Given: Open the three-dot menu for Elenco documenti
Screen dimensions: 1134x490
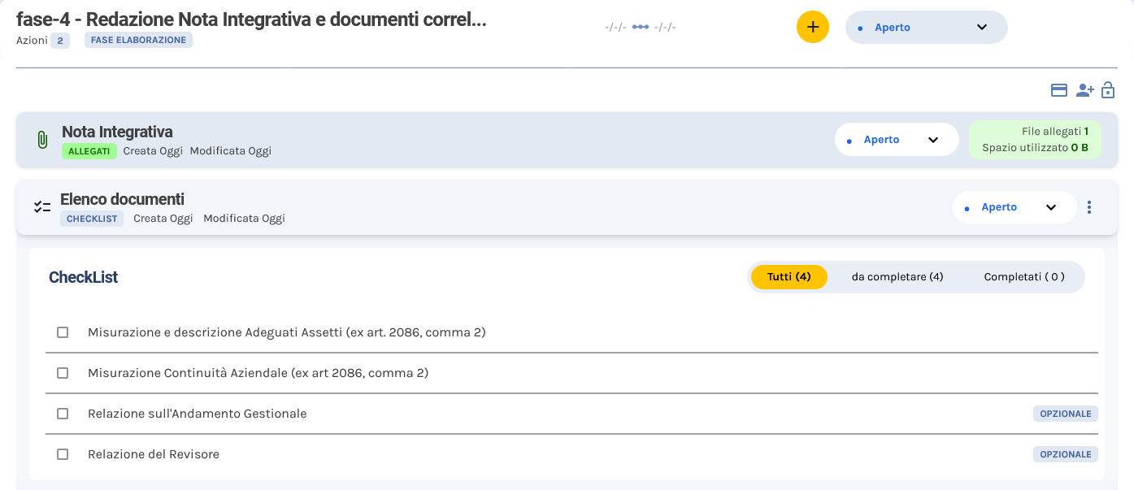Looking at the screenshot, I should [x=1089, y=207].
